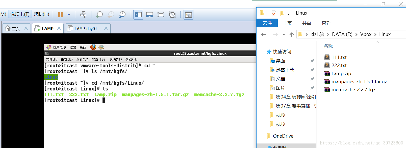406x148 pixels.
Task: Open the terminal 查看(V) menu
Action: (82, 59)
